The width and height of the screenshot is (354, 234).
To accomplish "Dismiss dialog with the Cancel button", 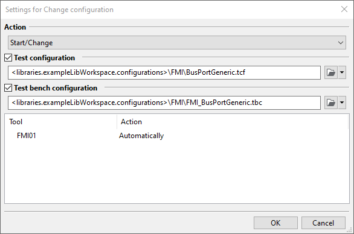I will [323, 223].
